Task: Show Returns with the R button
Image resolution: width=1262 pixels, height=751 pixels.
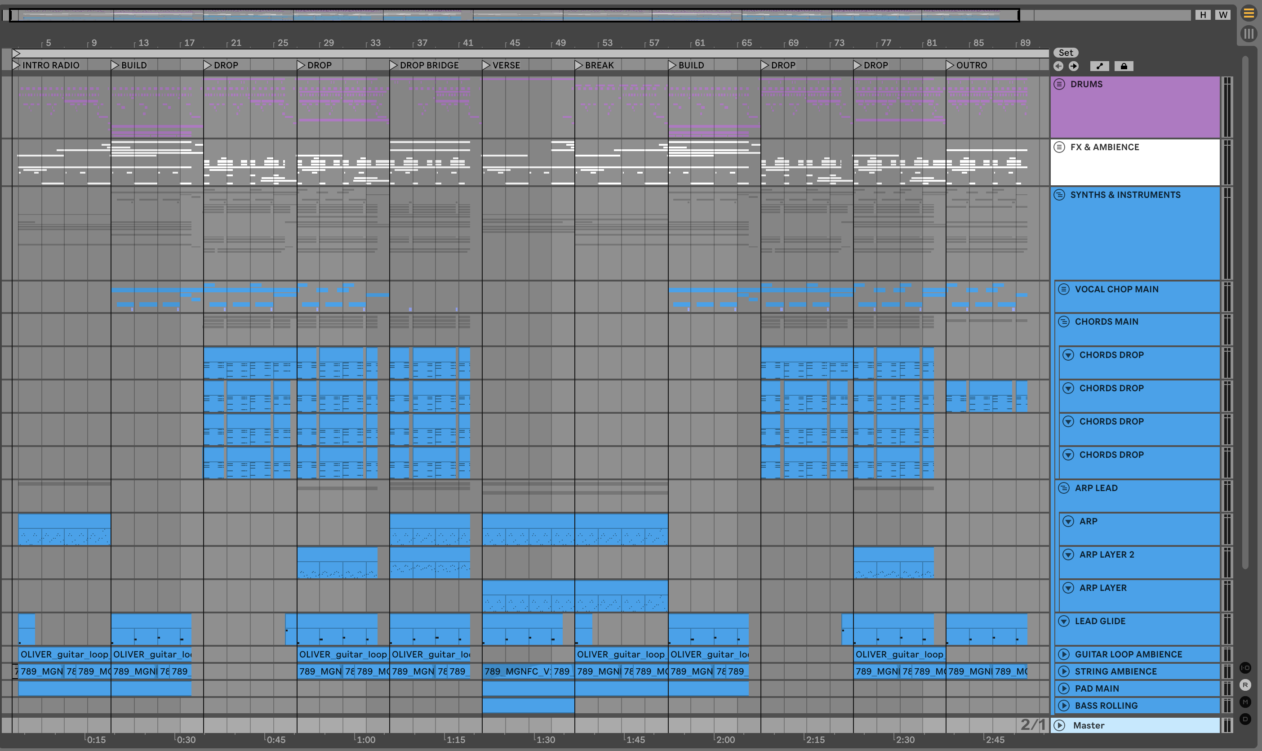Action: tap(1245, 685)
